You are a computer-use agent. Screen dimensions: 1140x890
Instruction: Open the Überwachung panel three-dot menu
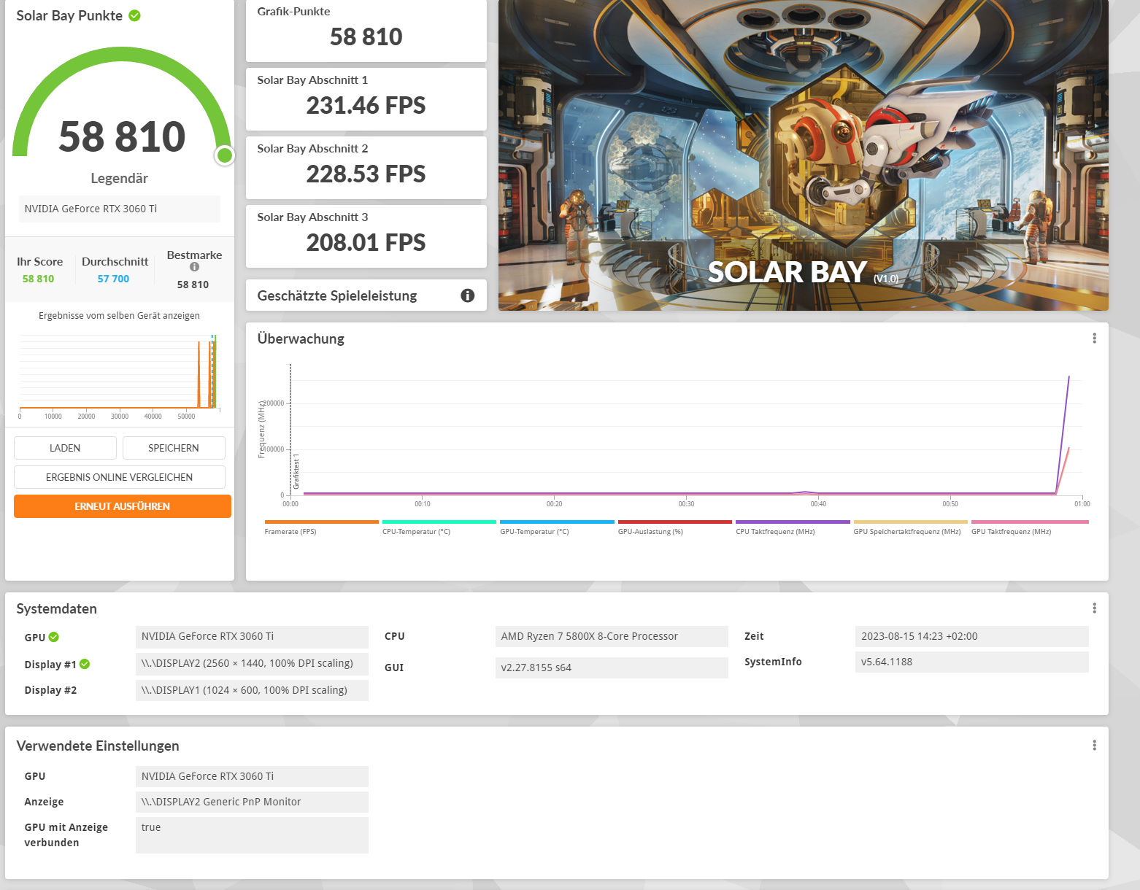[x=1094, y=338]
